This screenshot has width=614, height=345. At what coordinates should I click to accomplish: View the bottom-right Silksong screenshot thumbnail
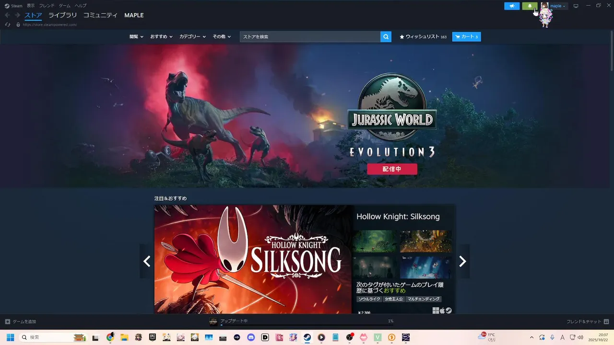point(426,267)
